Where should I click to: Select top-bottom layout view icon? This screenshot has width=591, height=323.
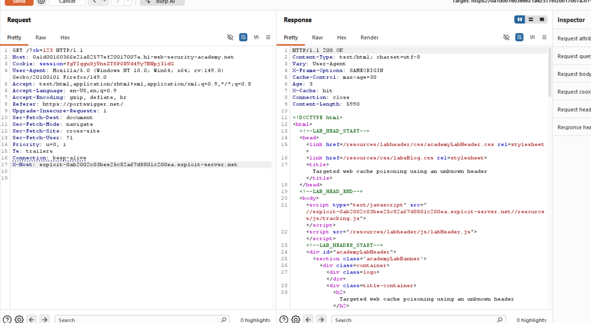click(531, 20)
